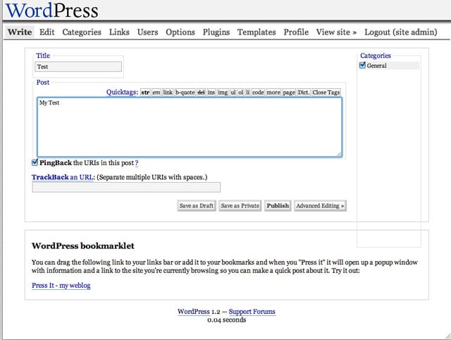The height and width of the screenshot is (340, 451).
Task: Toggle the PingBack checkbox
Action: [x=35, y=162]
